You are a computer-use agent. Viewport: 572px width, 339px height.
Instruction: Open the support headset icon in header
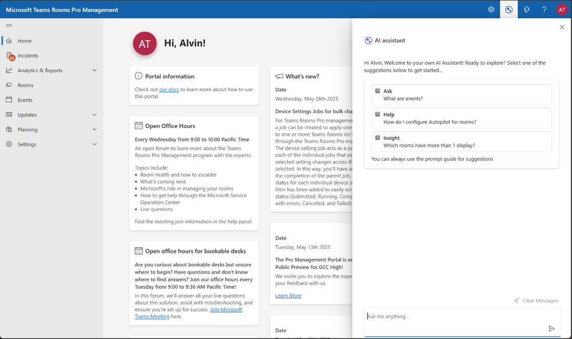[526, 10]
